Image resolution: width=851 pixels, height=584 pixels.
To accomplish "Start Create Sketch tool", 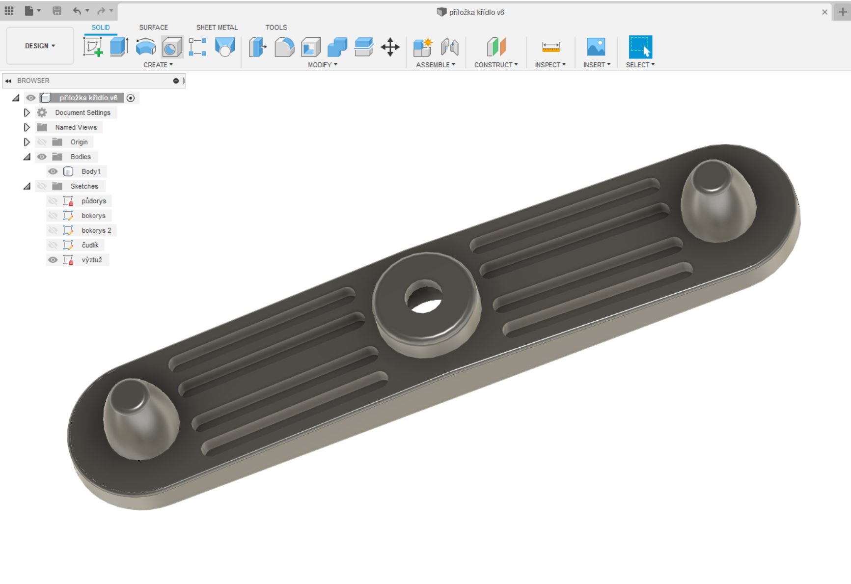I will (93, 47).
